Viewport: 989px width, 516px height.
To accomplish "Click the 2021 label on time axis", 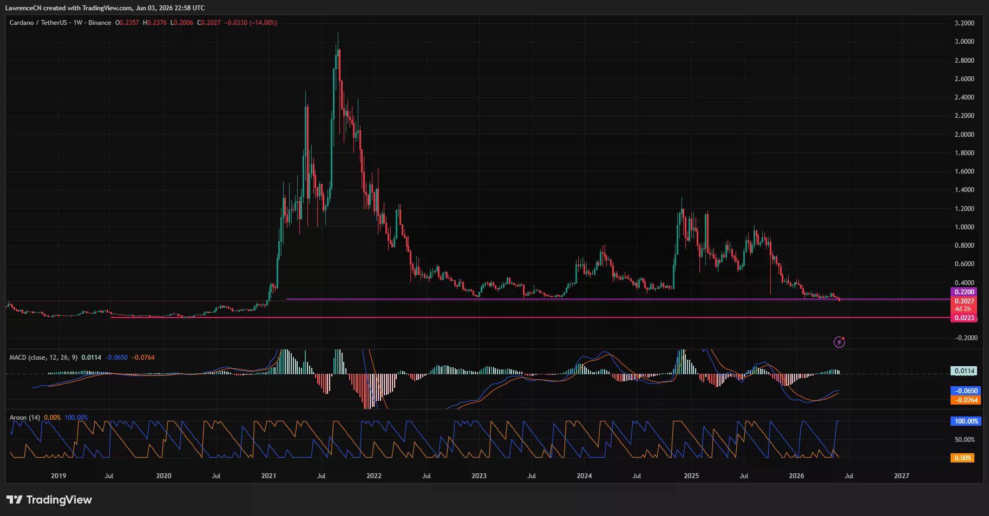I will [x=268, y=476].
